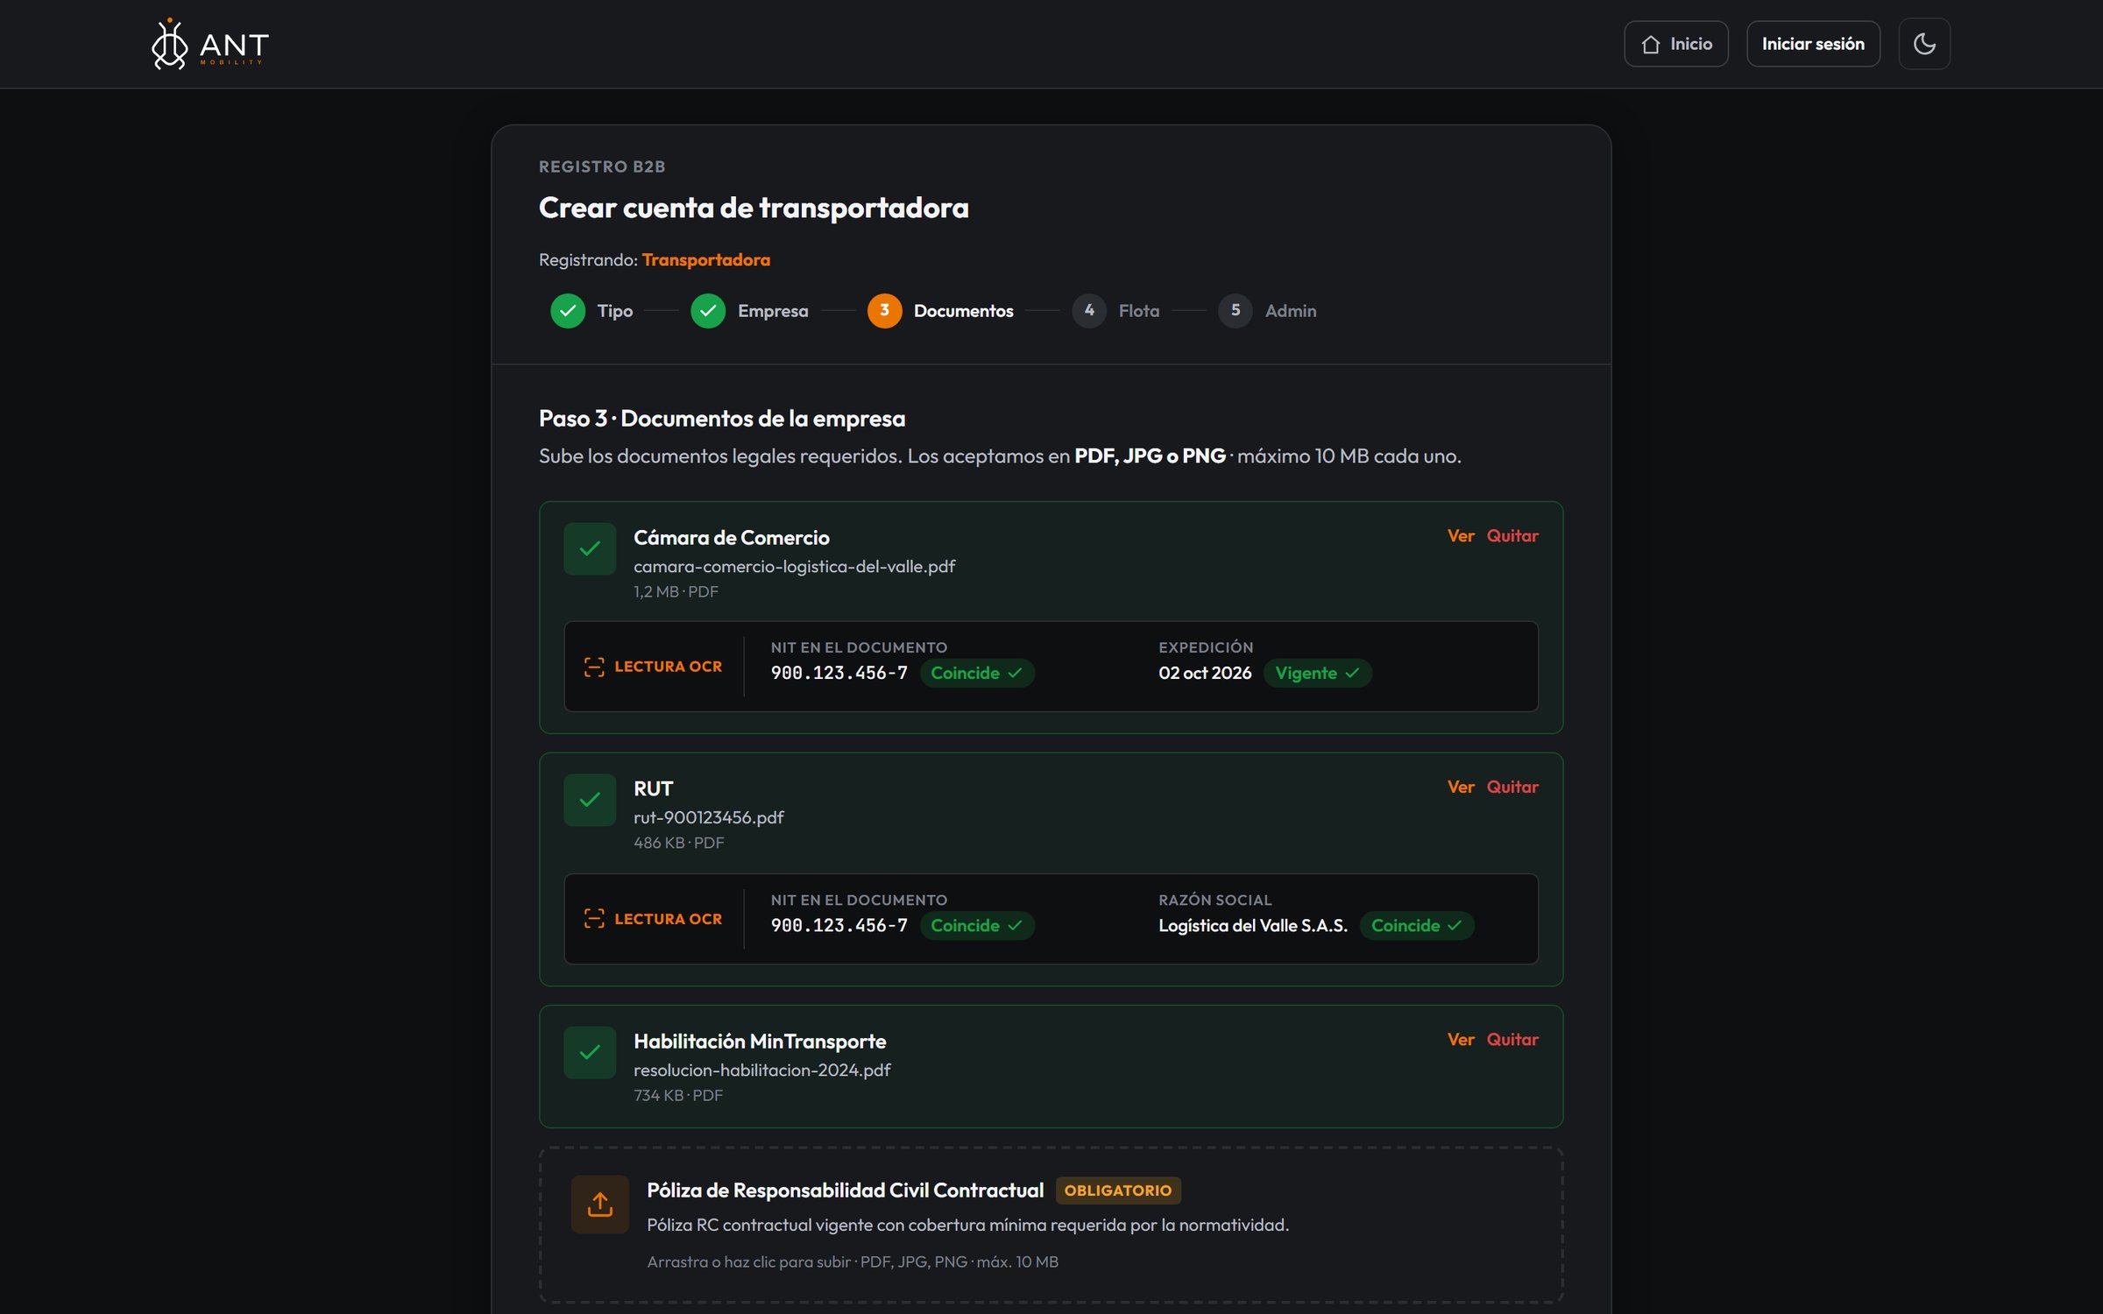
Task: Click Coincide badge in Cámara de Comercio NIT
Action: point(977,673)
